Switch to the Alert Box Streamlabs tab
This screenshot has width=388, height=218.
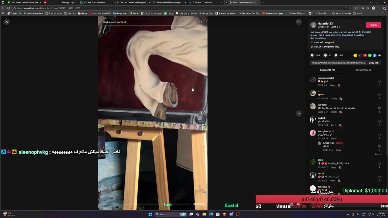click(97, 2)
